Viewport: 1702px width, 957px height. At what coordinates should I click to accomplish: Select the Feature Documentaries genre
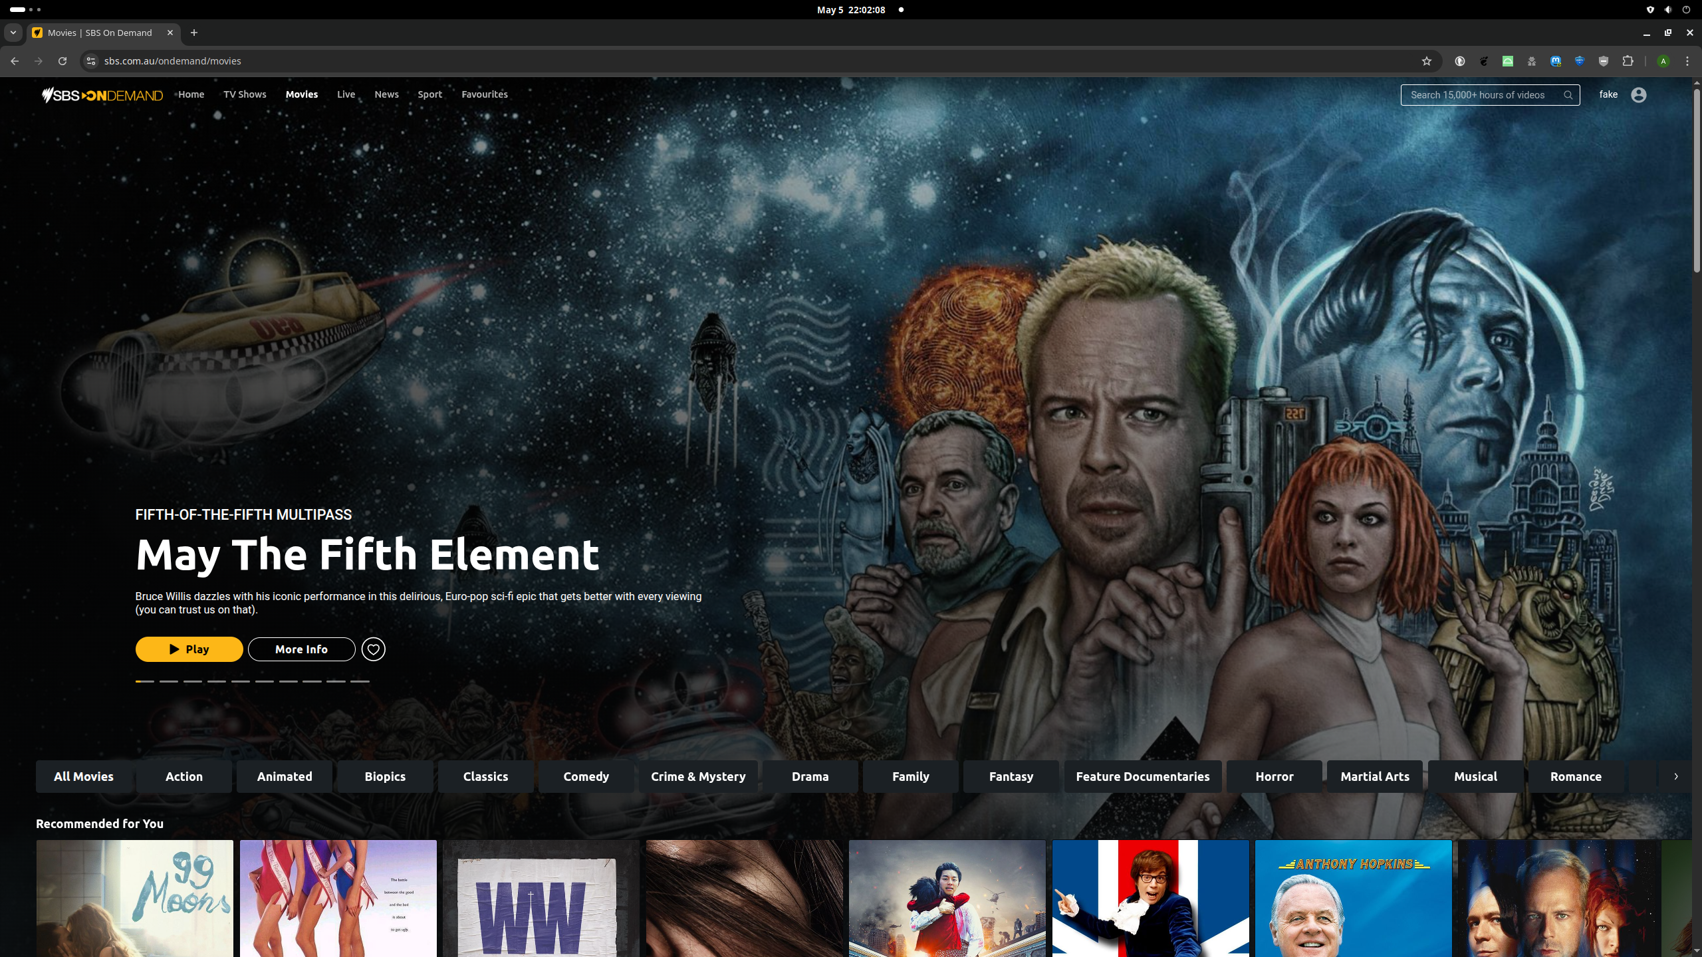(x=1142, y=776)
